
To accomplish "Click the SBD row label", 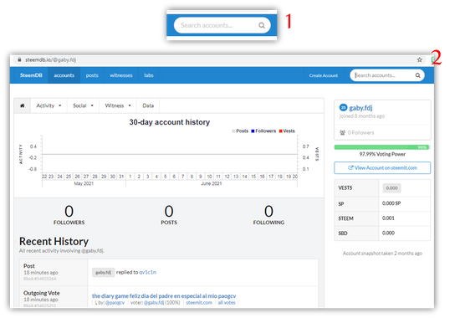I will coord(343,233).
